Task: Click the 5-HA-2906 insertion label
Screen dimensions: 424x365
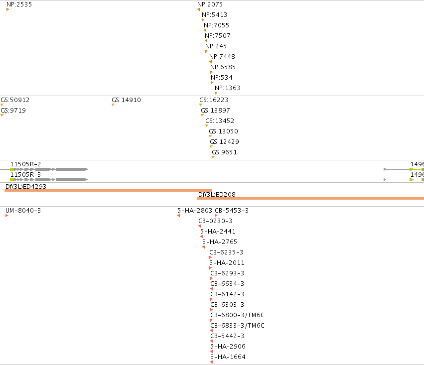Action: pyautogui.click(x=228, y=347)
